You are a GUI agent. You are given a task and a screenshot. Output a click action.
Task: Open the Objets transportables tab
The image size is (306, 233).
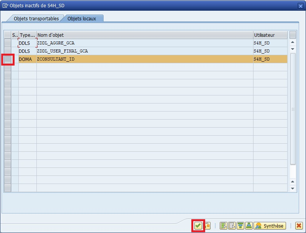(x=36, y=18)
